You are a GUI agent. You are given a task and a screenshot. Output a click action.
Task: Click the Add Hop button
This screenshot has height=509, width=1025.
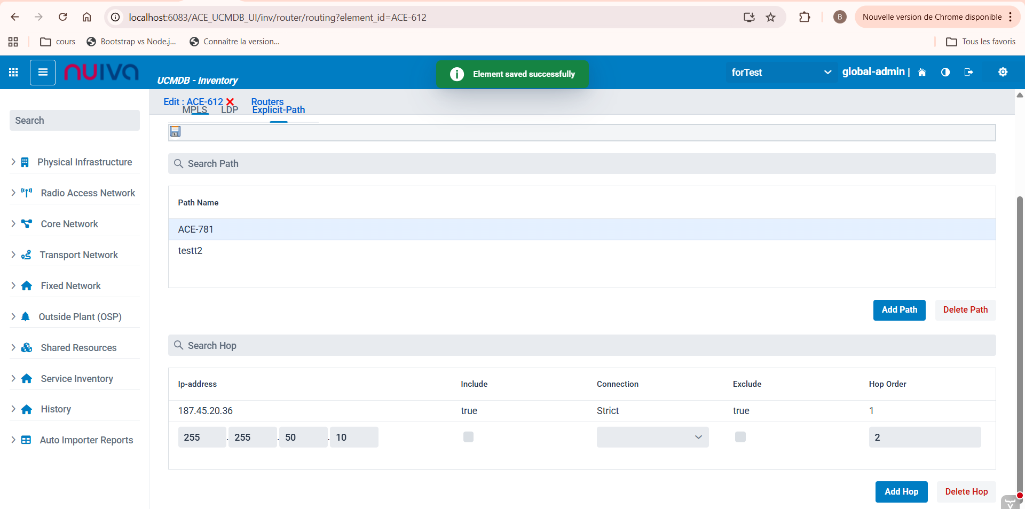901,491
